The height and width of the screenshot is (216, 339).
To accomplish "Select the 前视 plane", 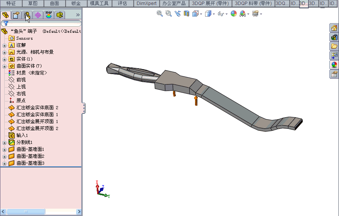I will tap(17, 80).
